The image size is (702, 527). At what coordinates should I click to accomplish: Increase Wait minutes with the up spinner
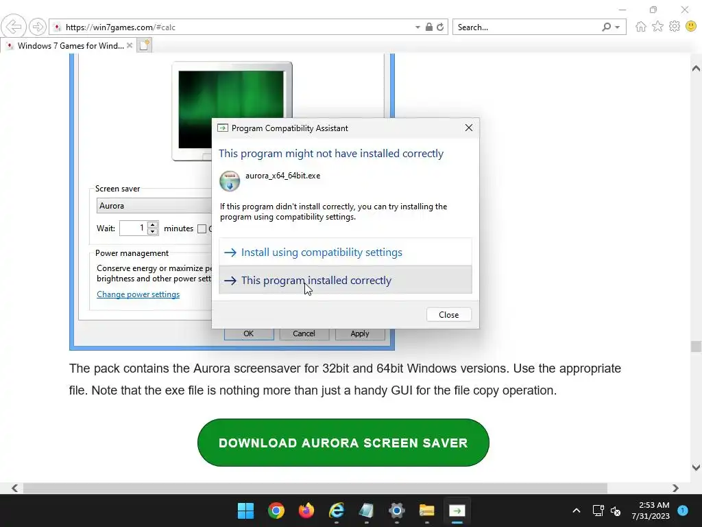coord(153,225)
